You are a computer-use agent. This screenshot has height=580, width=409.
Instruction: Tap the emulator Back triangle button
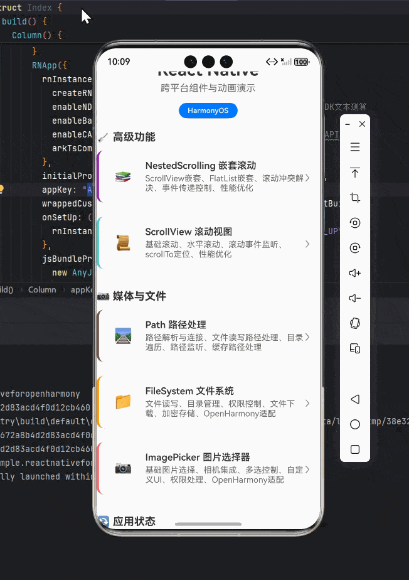point(355,399)
